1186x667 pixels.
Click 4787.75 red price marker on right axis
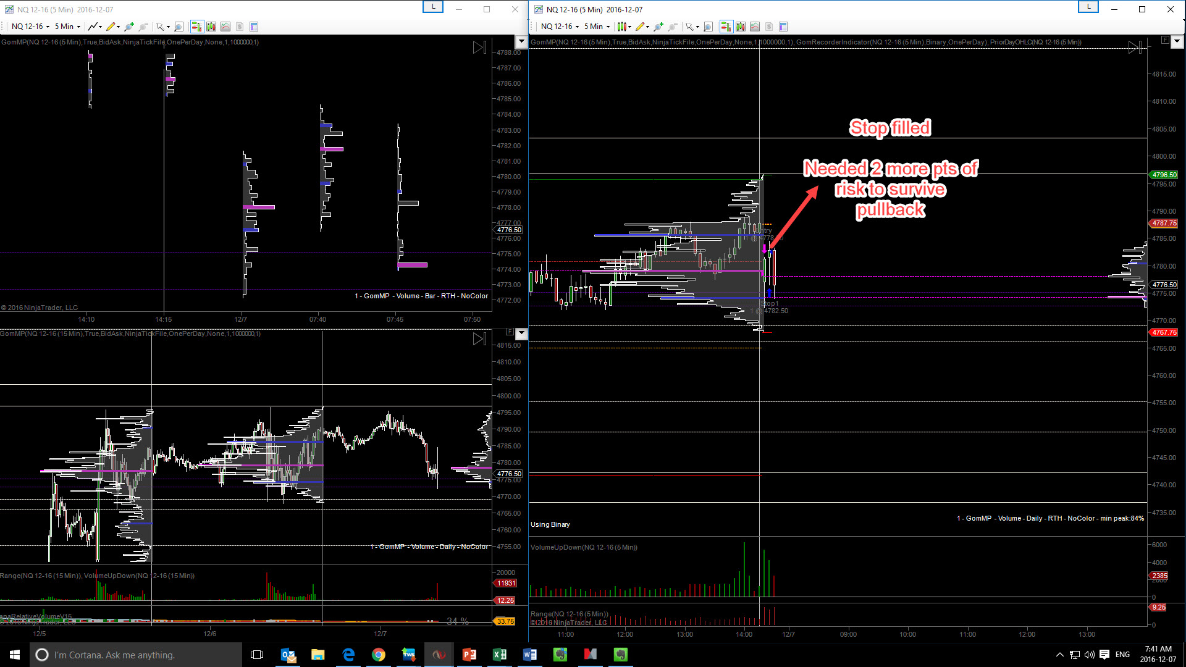tap(1164, 224)
